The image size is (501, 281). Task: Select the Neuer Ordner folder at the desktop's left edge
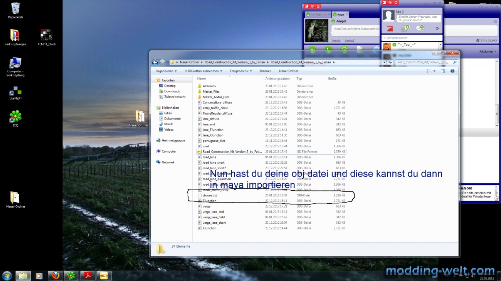[x=15, y=200]
